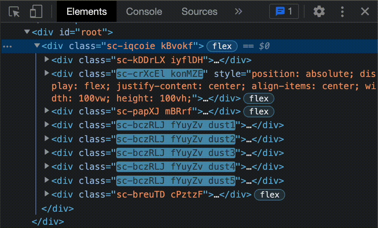Open the three-dot customize menu
The height and width of the screenshot is (228, 378).
342,12
